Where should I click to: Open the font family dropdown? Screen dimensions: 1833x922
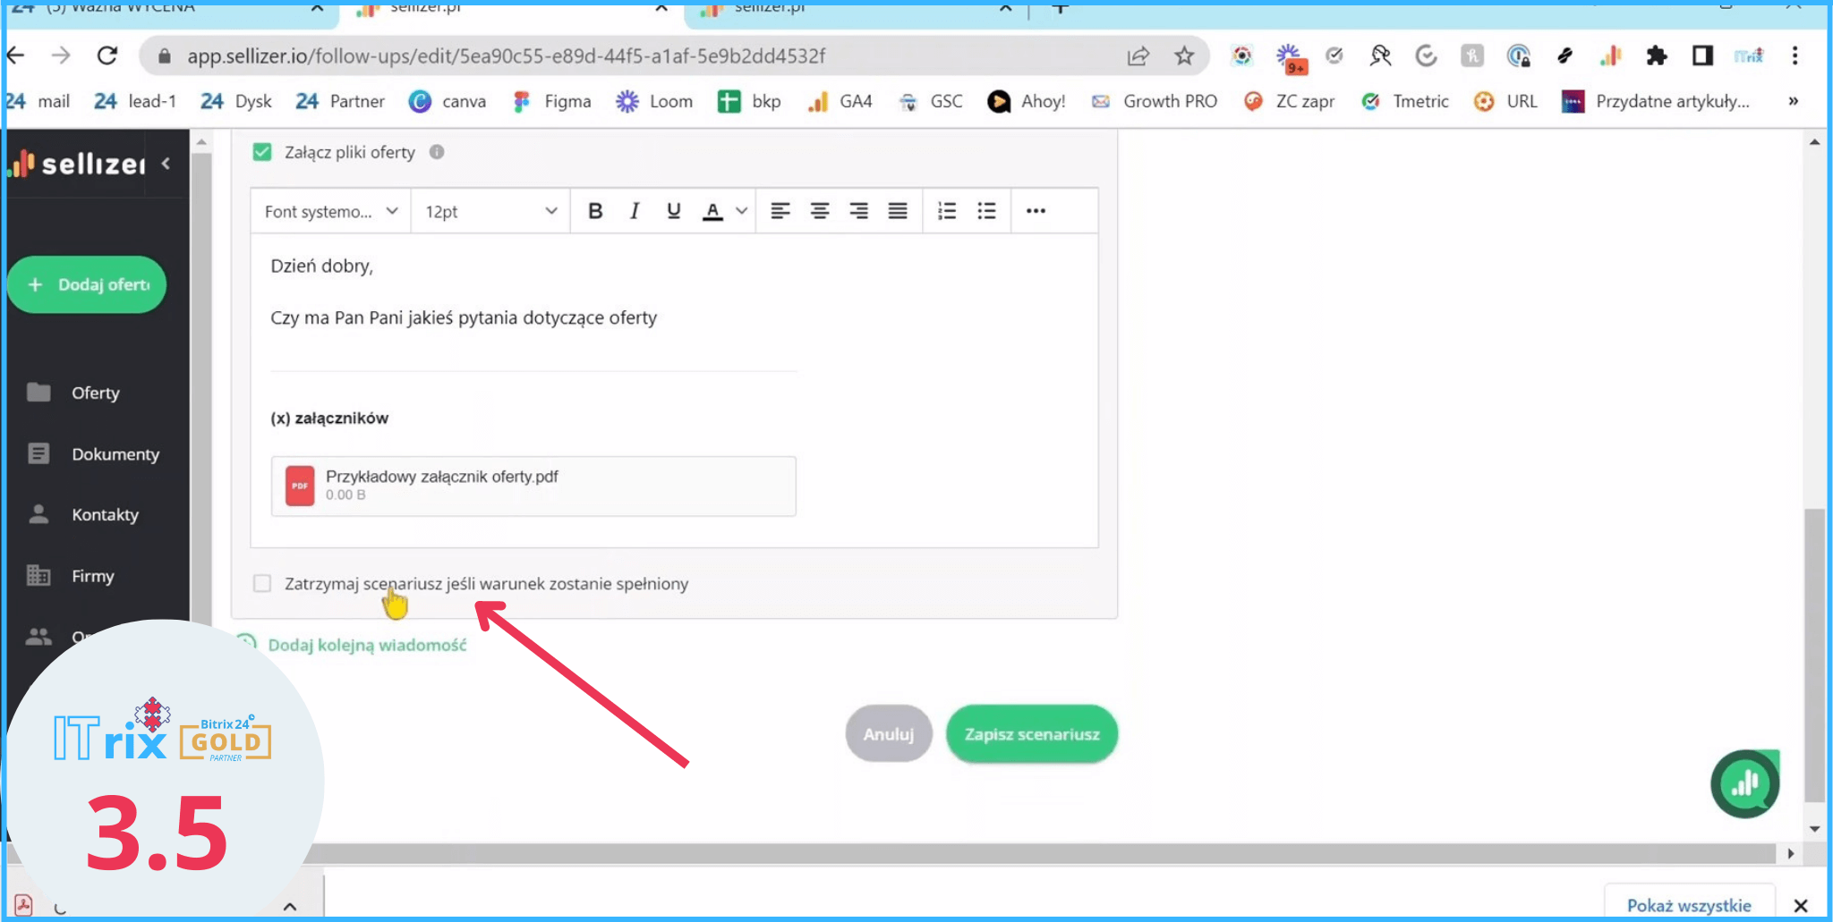(330, 212)
